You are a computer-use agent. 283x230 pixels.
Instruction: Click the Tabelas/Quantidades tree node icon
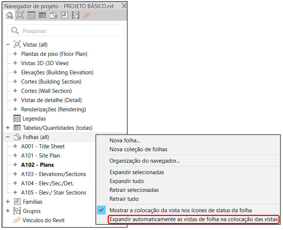(x=17, y=128)
